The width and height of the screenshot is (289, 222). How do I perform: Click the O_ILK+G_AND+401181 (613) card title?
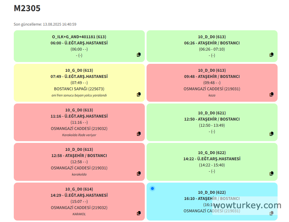click(79, 37)
